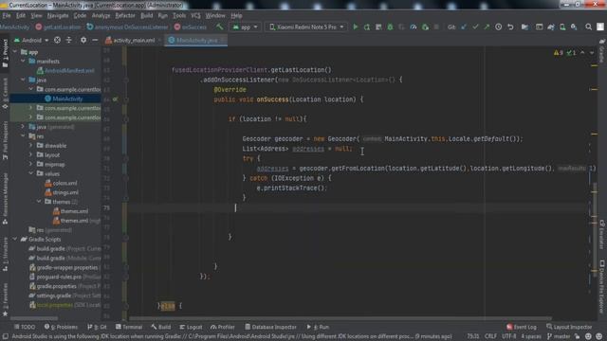Open the Logcat tool window
Screen dimensions: 607x341
click(191, 327)
